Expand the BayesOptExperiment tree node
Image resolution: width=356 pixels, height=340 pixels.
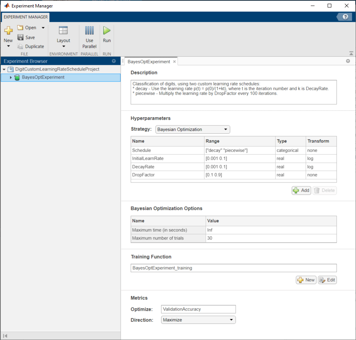coord(11,77)
